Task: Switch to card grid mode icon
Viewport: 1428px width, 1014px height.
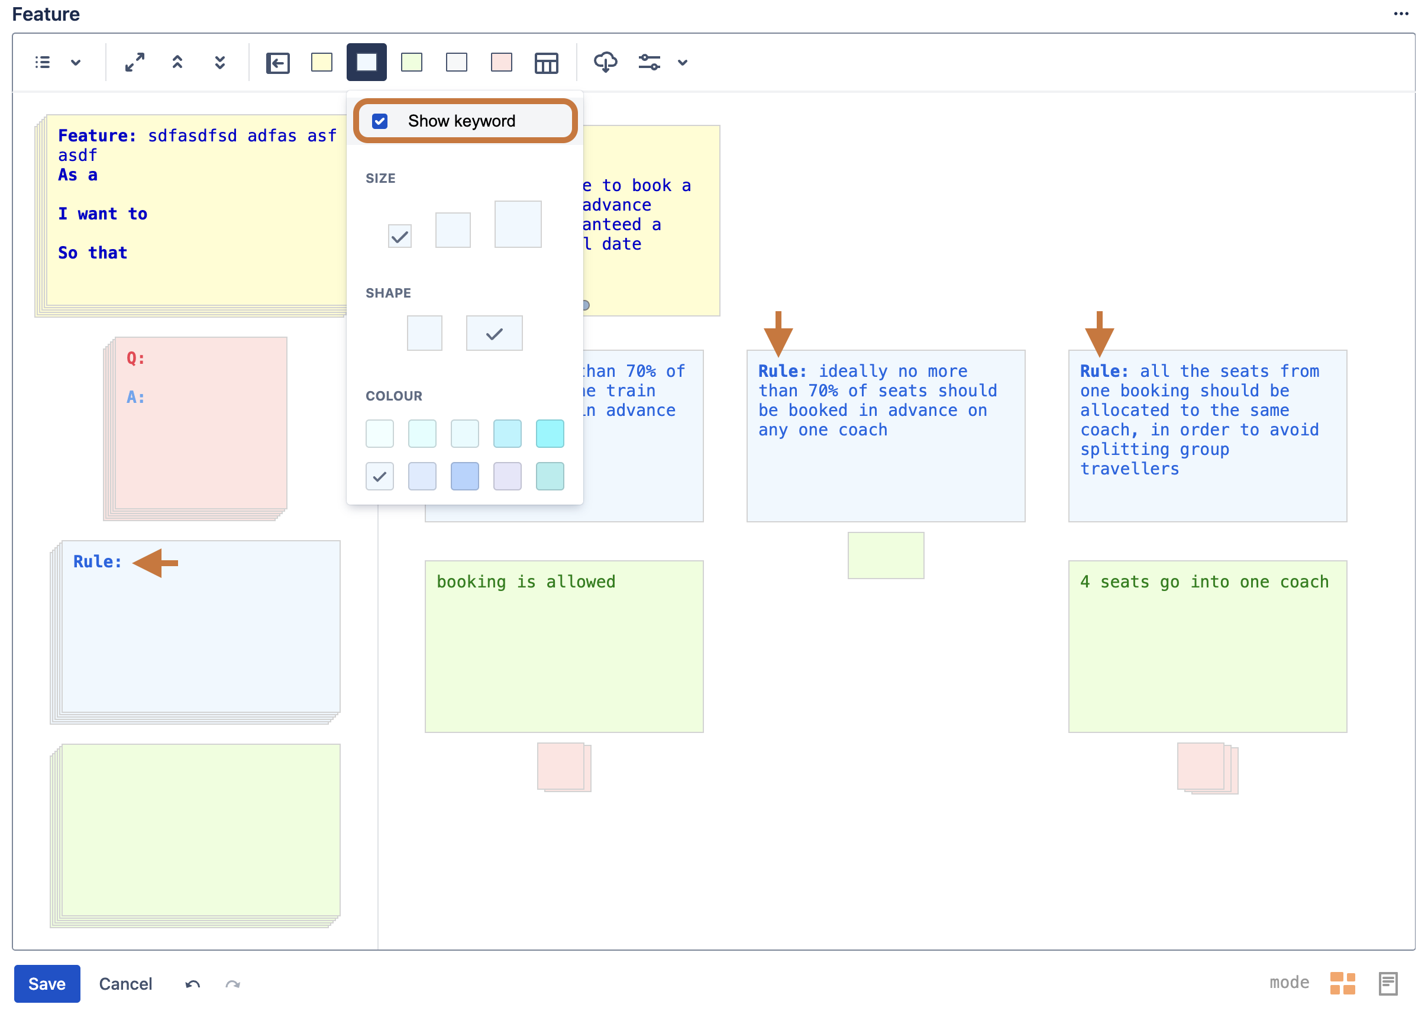Action: coord(1342,983)
